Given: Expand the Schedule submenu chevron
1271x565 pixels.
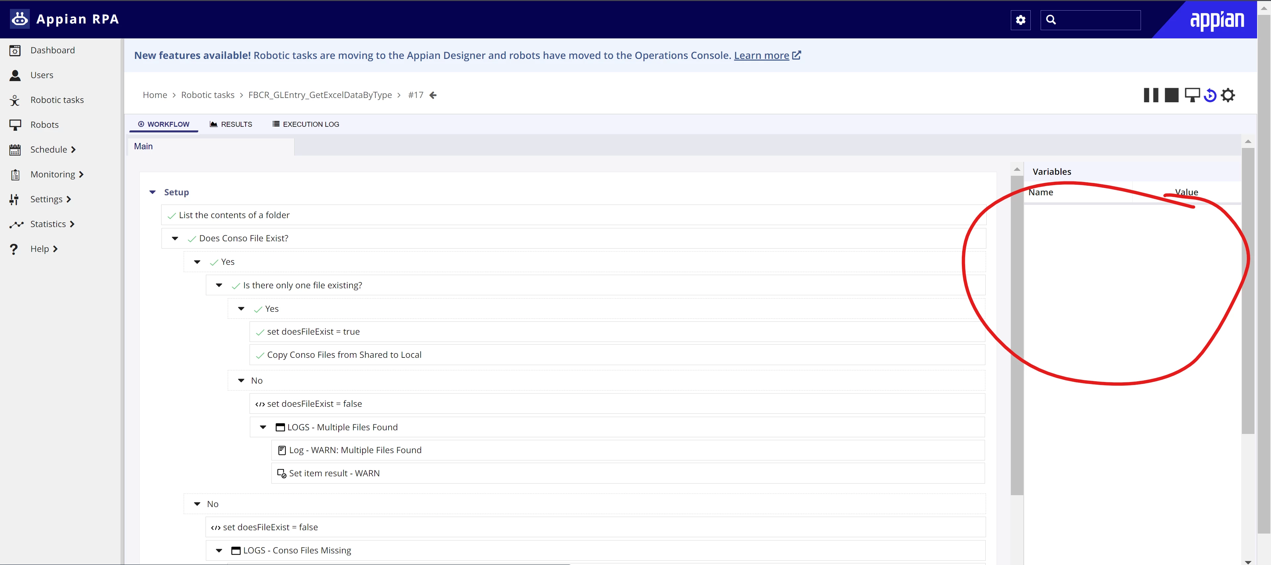Looking at the screenshot, I should click(x=73, y=150).
